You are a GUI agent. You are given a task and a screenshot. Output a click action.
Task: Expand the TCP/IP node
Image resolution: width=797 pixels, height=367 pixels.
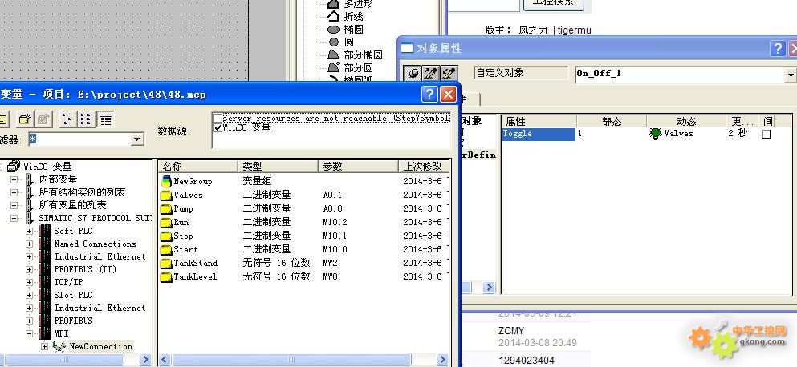point(29,282)
